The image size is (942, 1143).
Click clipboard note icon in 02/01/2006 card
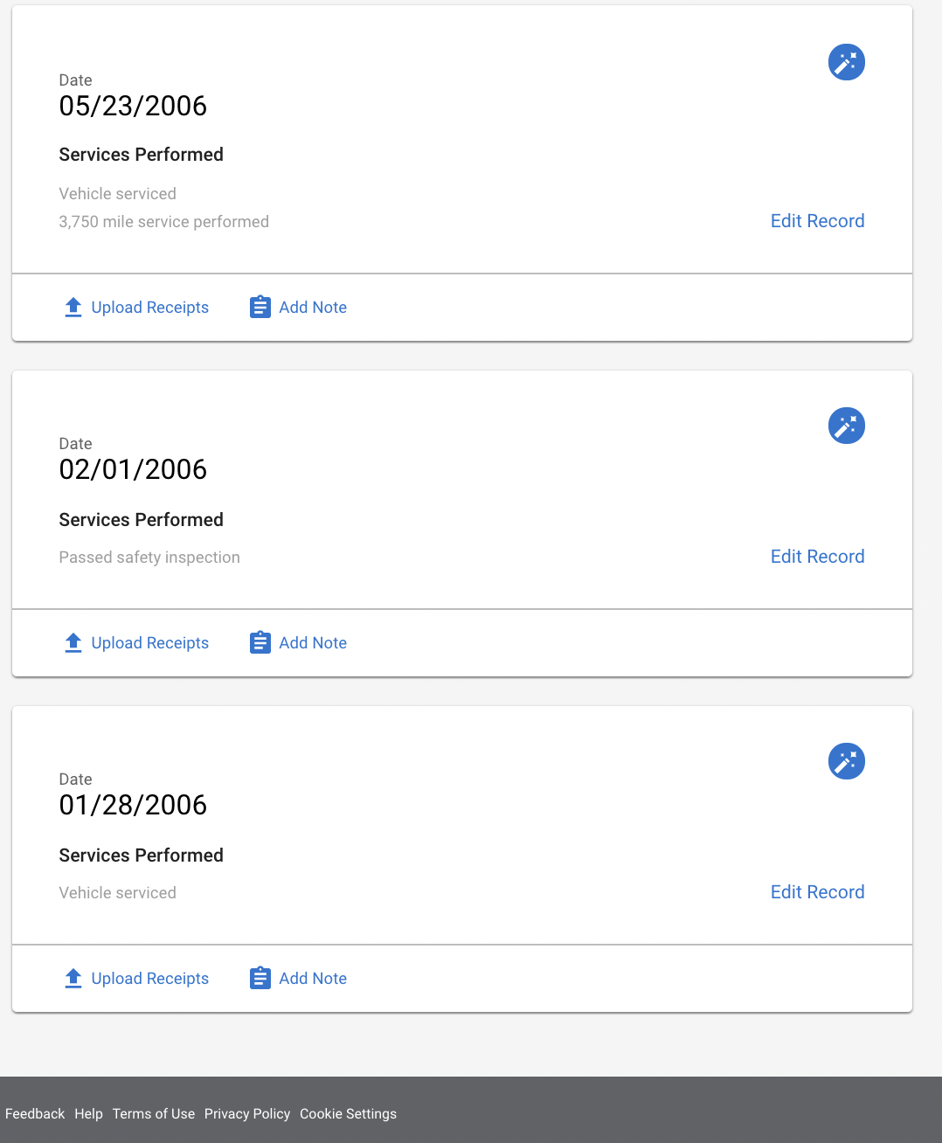[x=260, y=643]
